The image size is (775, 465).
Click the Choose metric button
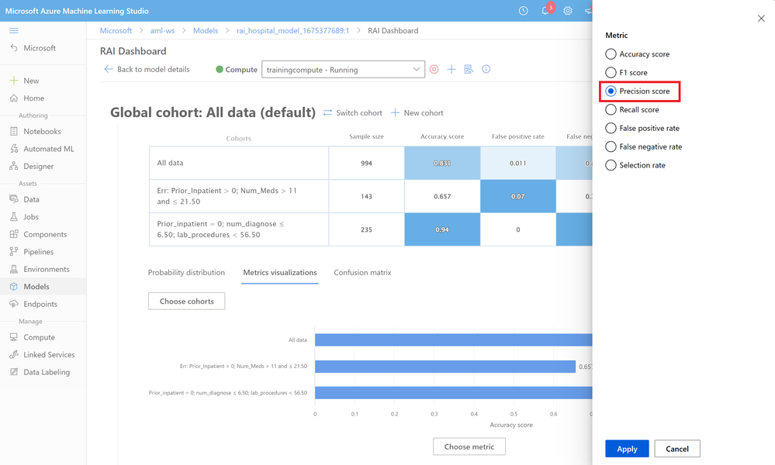click(x=469, y=446)
